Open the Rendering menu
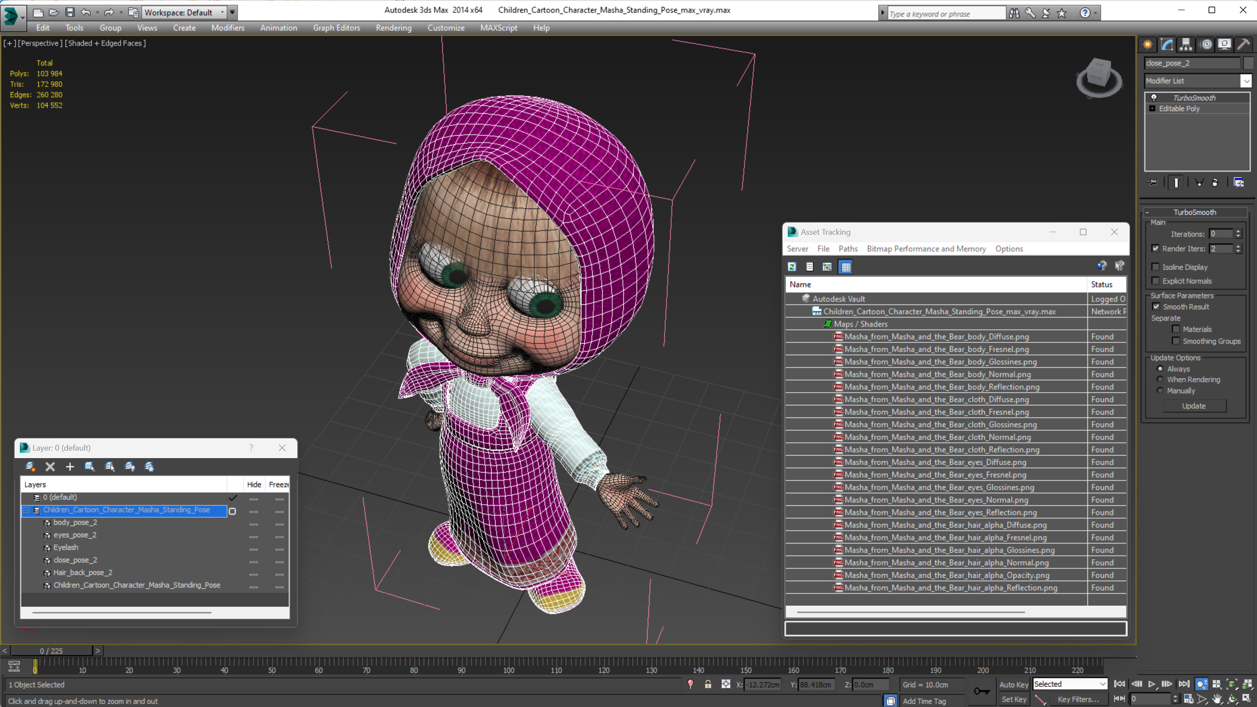Screen dimensions: 1257x707 pos(393,28)
